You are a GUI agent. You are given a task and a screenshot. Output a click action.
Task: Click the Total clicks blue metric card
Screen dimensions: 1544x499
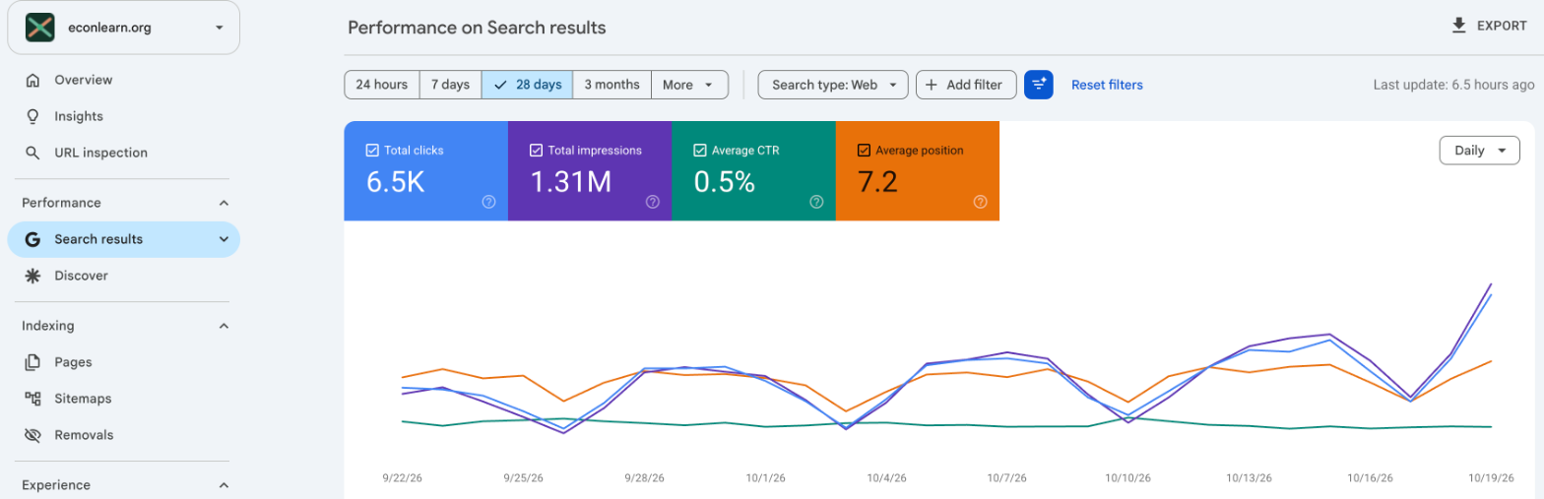(x=425, y=170)
